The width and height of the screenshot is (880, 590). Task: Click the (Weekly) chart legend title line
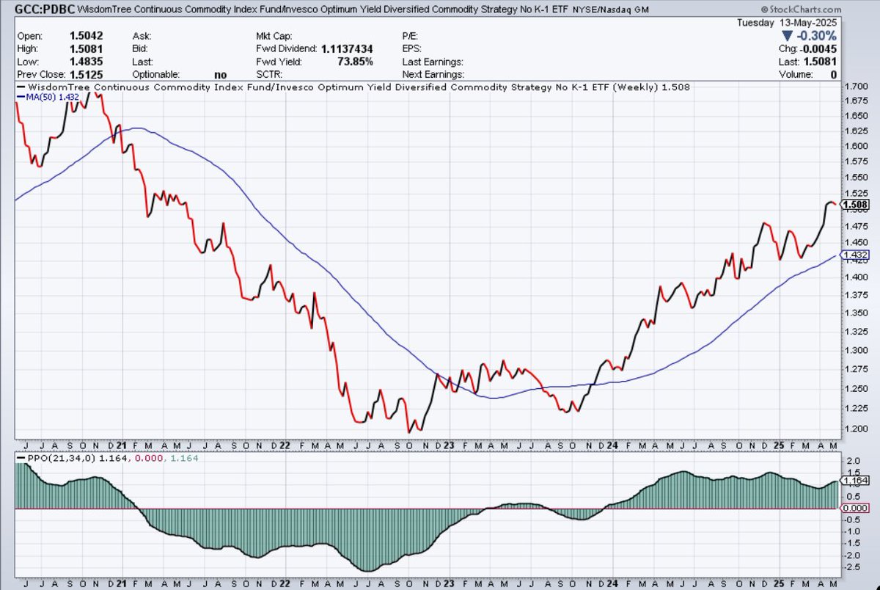click(x=353, y=87)
